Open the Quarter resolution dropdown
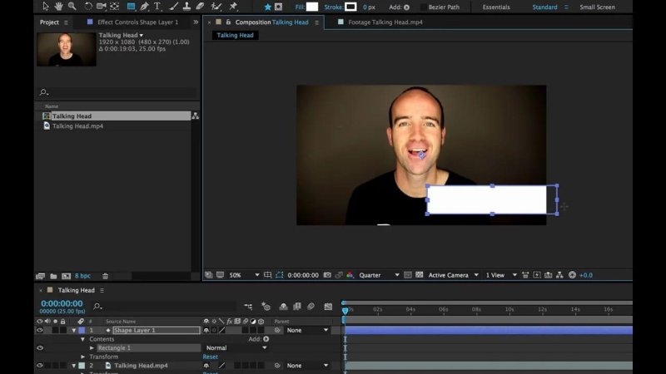Screen dimensions: 666x374 pyautogui.click(x=379, y=275)
